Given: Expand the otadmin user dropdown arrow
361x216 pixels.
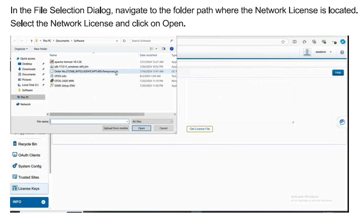Looking at the screenshot, I should (x=331, y=52).
